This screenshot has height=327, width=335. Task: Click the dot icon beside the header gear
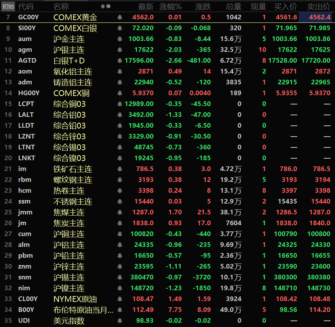[x=109, y=7]
